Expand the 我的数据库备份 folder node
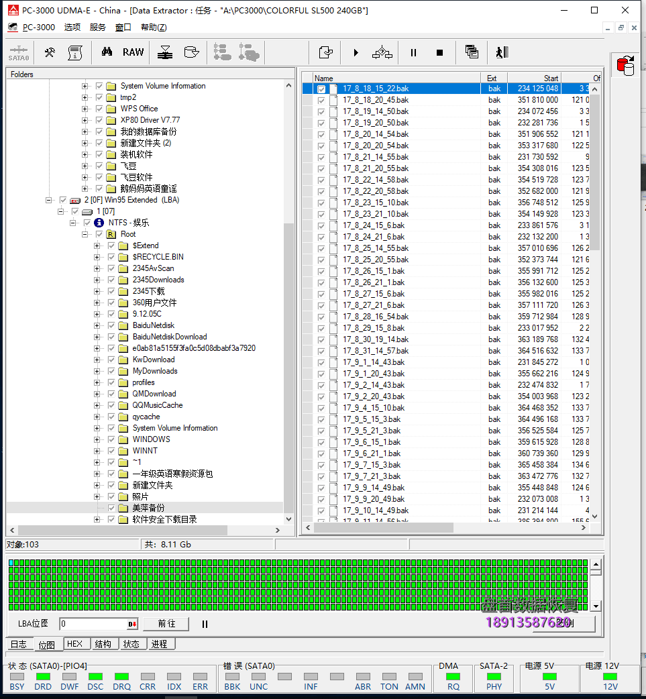646x699 pixels. pyautogui.click(x=85, y=131)
